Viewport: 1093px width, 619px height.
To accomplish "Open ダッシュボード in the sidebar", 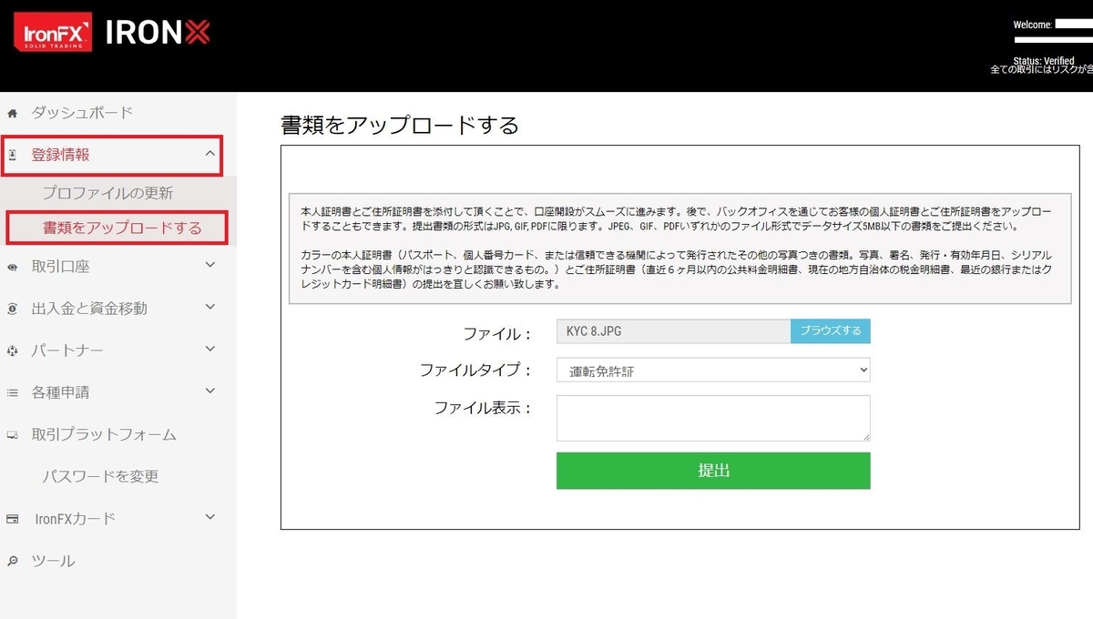I will click(x=82, y=113).
